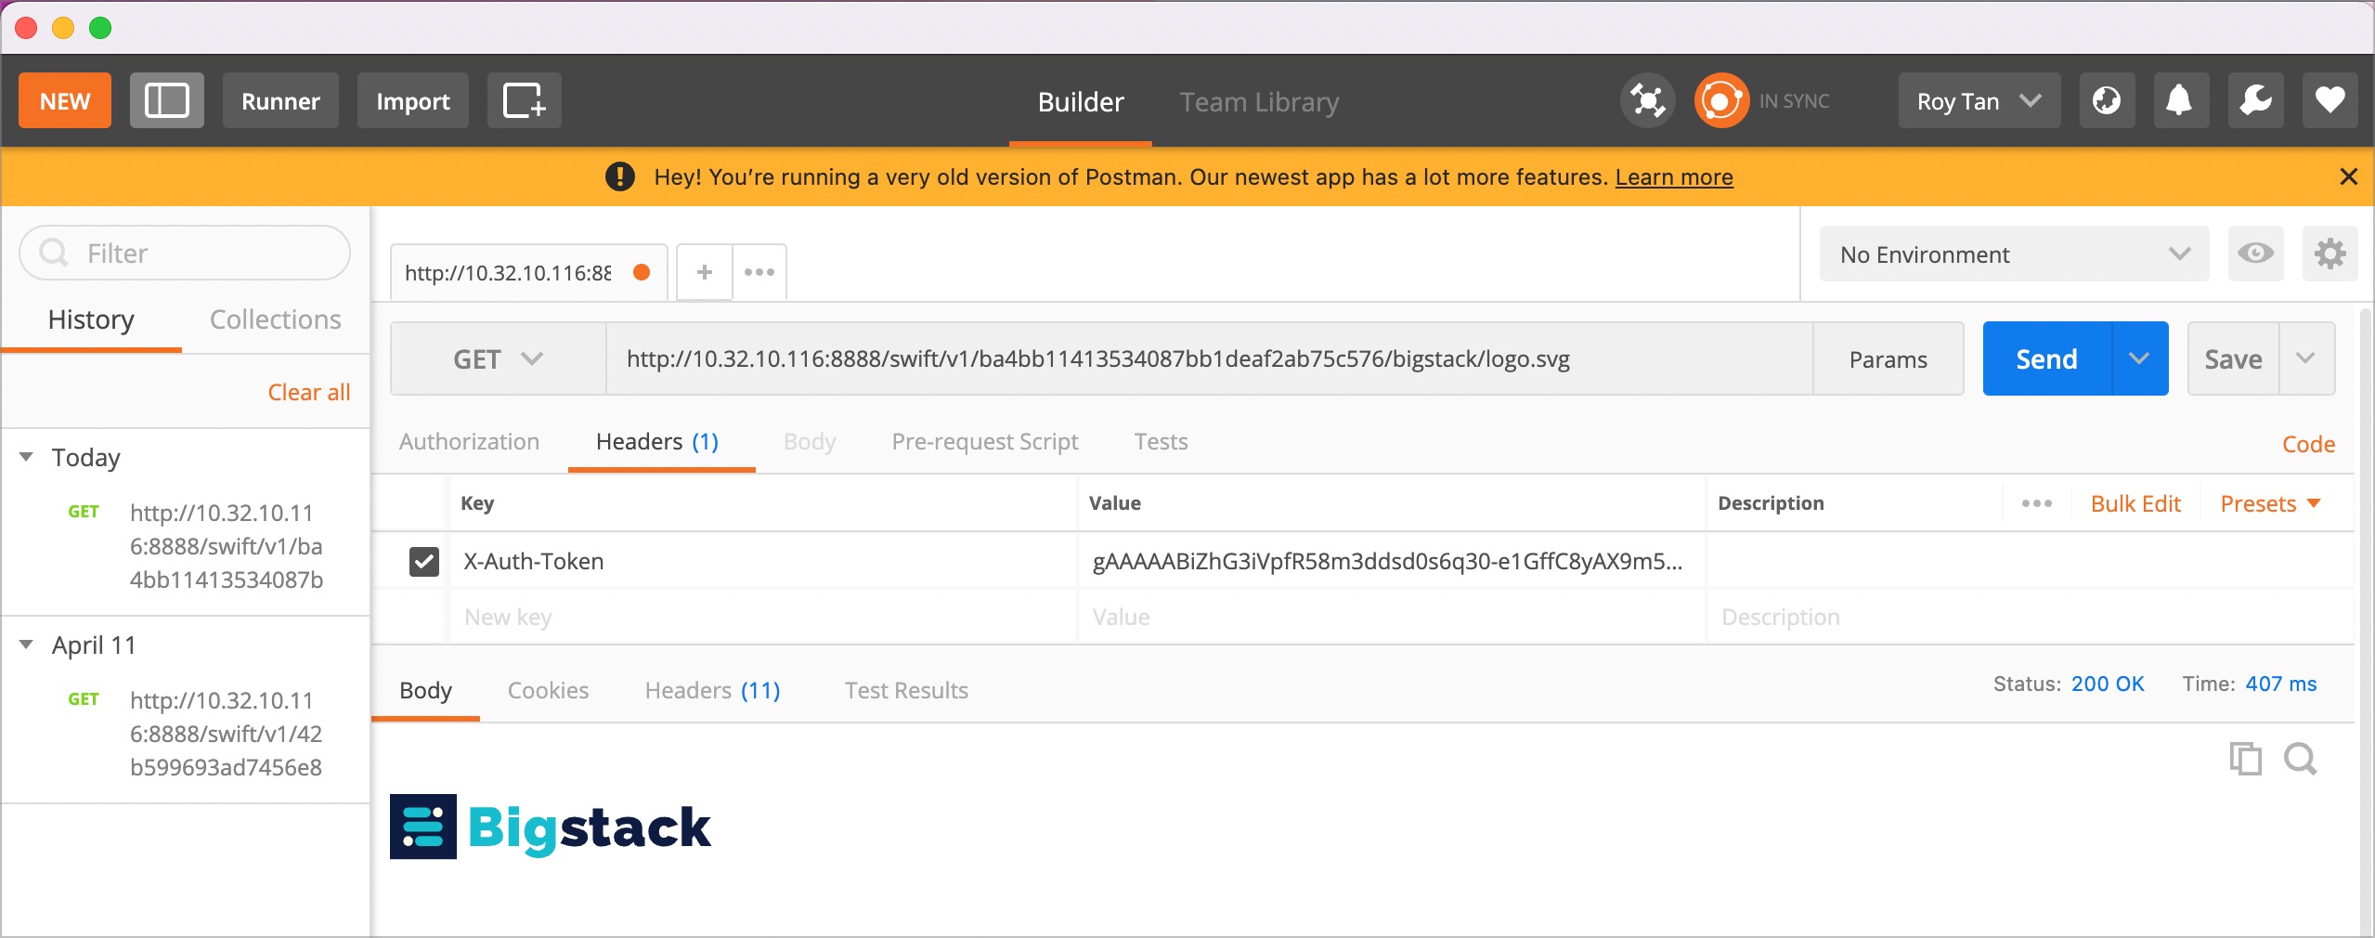Click the orange sync status icon
Viewport: 2375px width, 938px height.
coord(1720,100)
